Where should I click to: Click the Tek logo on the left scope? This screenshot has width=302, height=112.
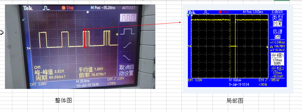point(28,8)
